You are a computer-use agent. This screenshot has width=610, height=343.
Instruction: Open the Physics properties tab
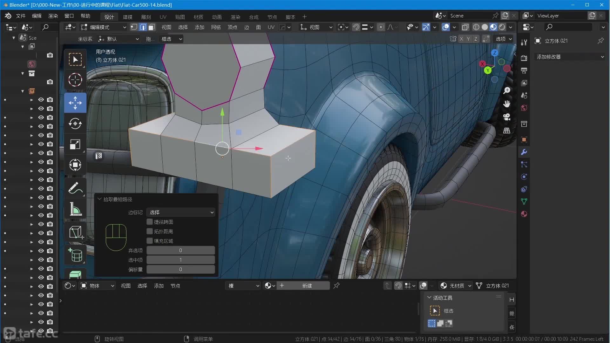[x=524, y=177]
